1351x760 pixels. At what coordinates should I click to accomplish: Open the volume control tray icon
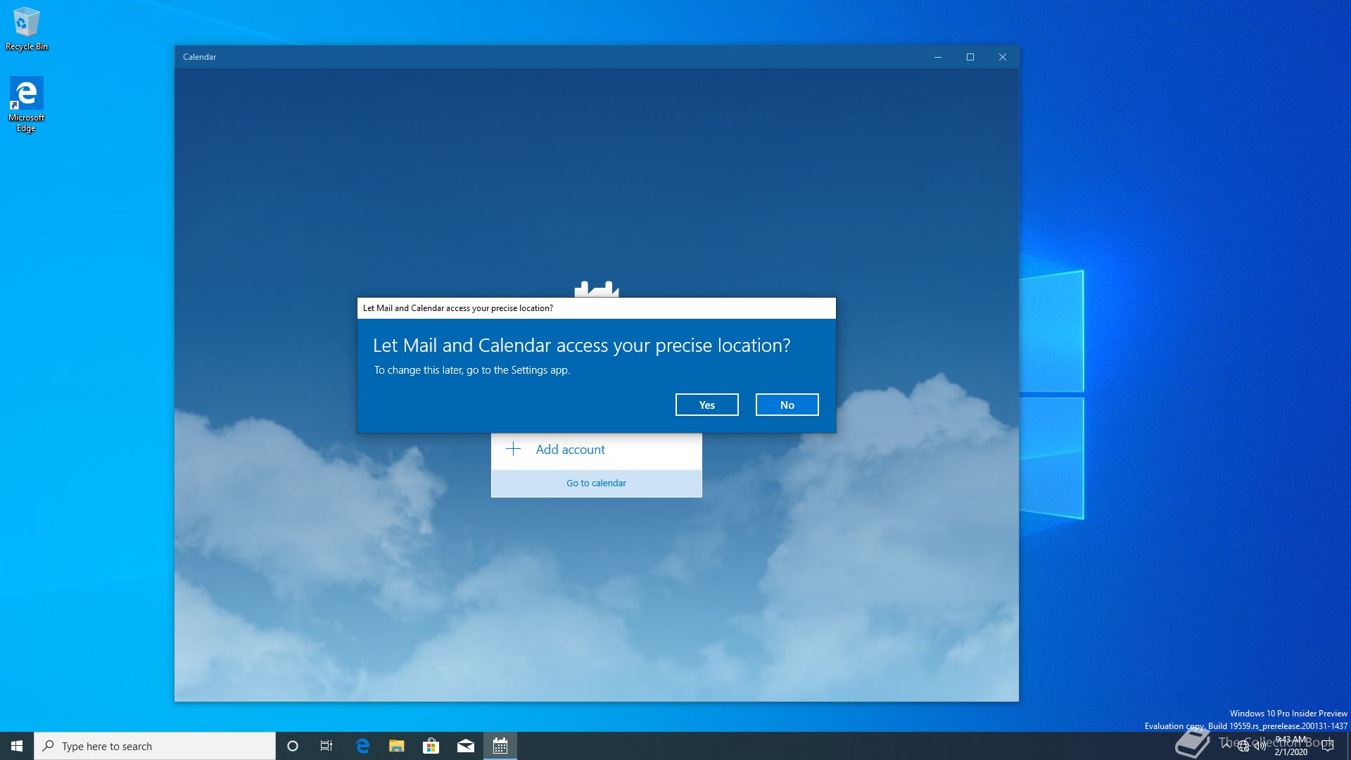1261,747
